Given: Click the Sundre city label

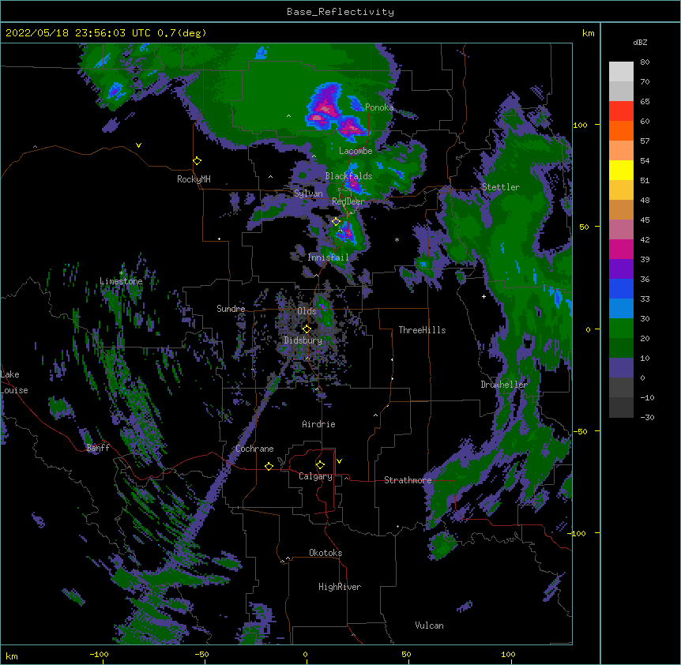Looking at the screenshot, I should point(231,309).
